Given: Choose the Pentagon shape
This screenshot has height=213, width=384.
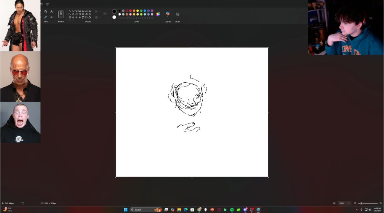Looking at the screenshot, I should coord(77,14).
